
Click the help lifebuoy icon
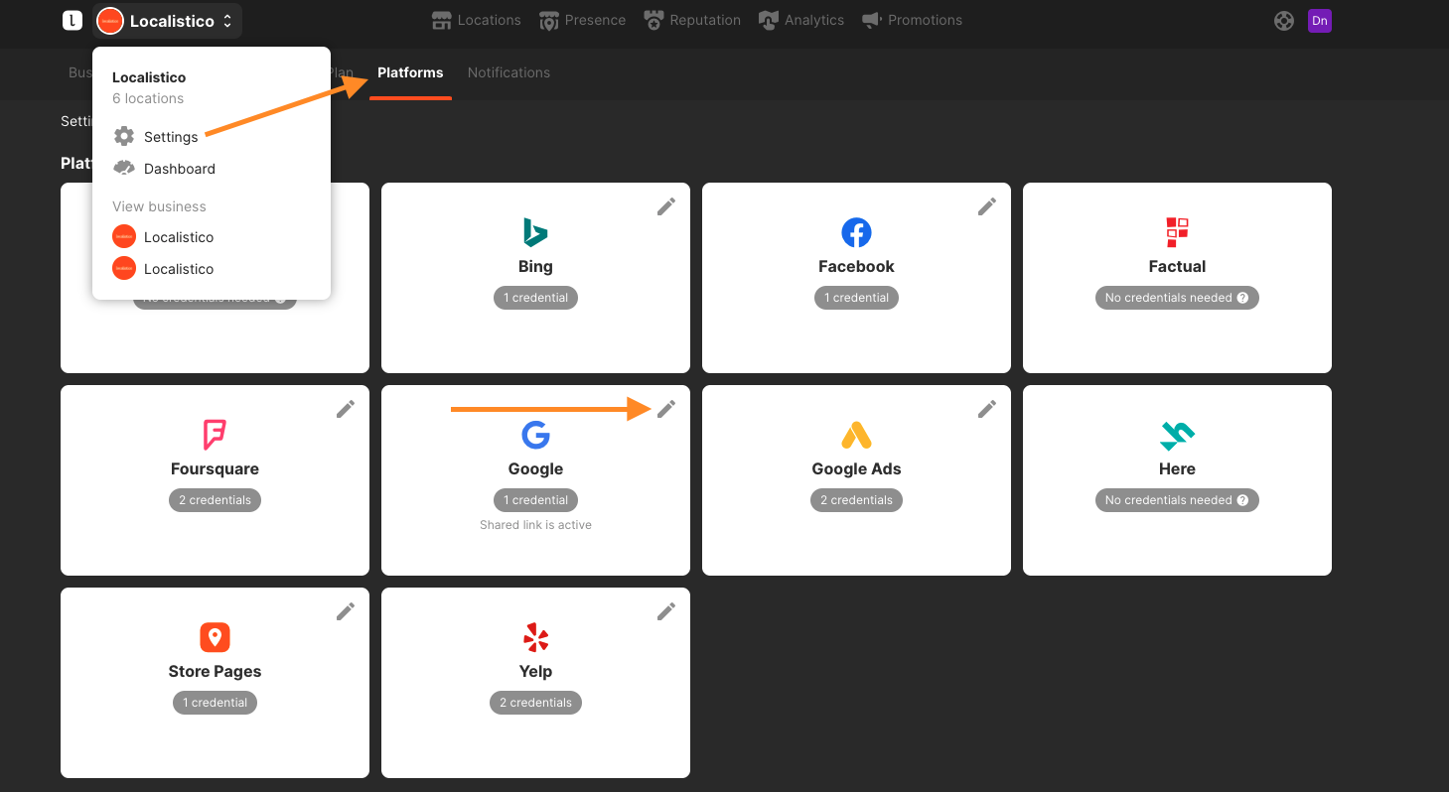(1284, 21)
